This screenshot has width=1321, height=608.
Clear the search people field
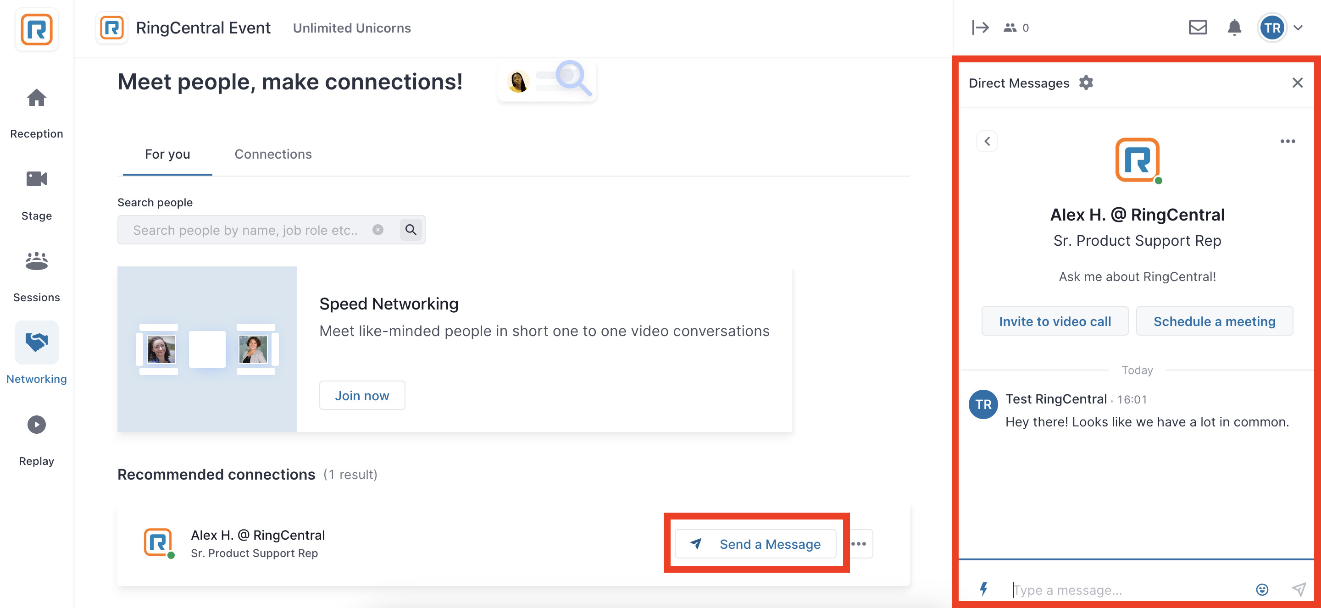click(377, 230)
